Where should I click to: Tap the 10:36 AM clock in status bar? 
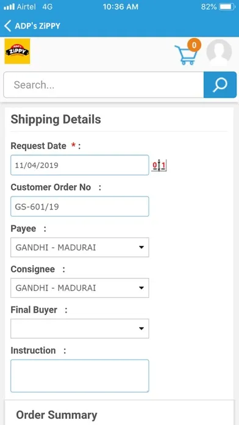(x=121, y=7)
